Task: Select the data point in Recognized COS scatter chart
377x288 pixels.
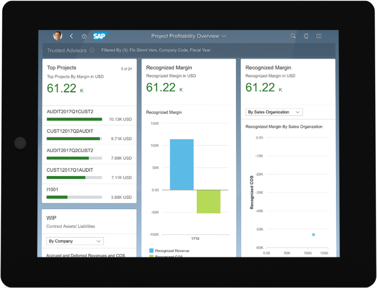Action: click(313, 234)
